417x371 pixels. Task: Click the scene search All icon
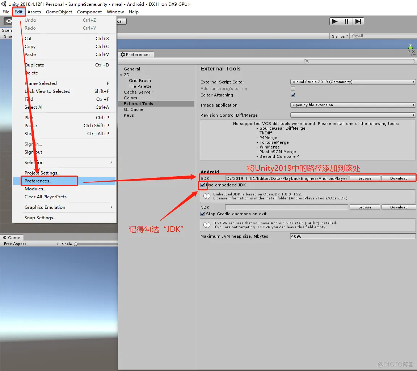tap(355, 36)
